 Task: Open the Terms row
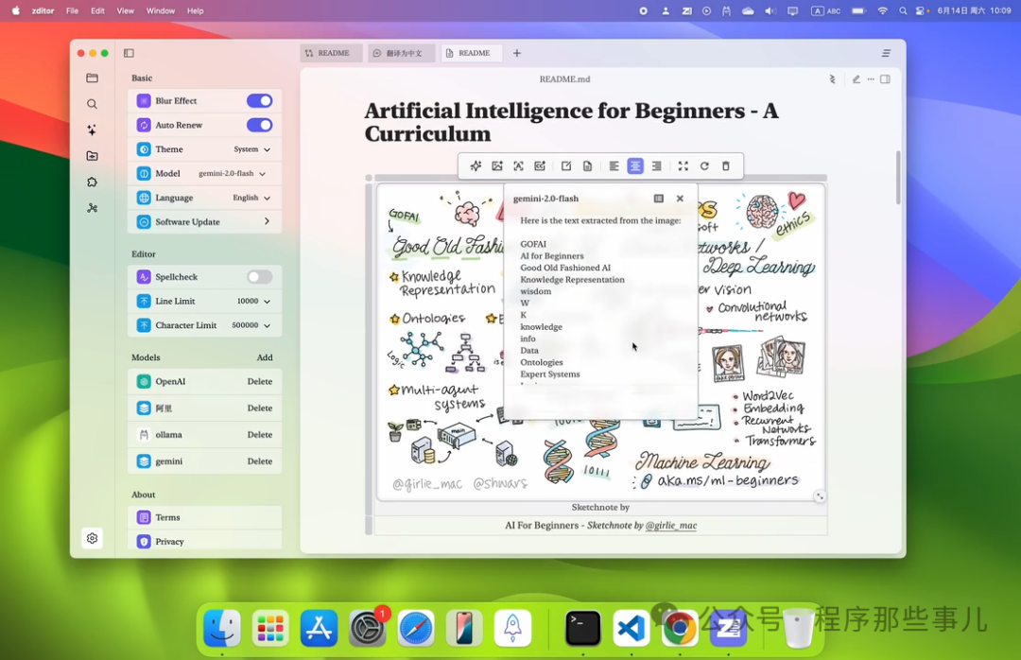pyautogui.click(x=204, y=517)
